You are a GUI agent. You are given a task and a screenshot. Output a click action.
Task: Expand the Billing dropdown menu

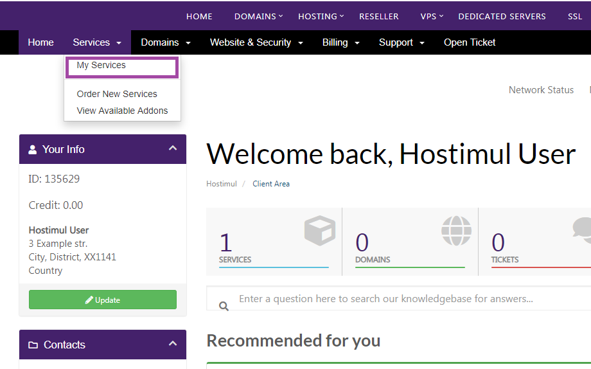[340, 42]
